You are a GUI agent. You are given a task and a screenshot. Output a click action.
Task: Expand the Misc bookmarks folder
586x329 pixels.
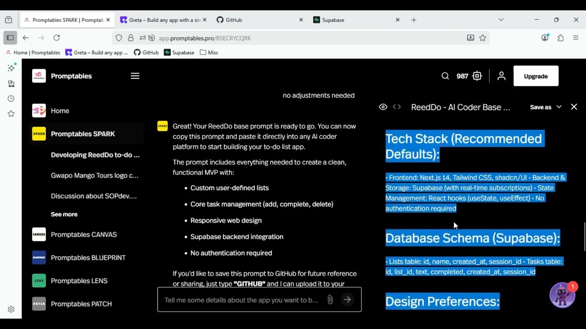pos(209,53)
